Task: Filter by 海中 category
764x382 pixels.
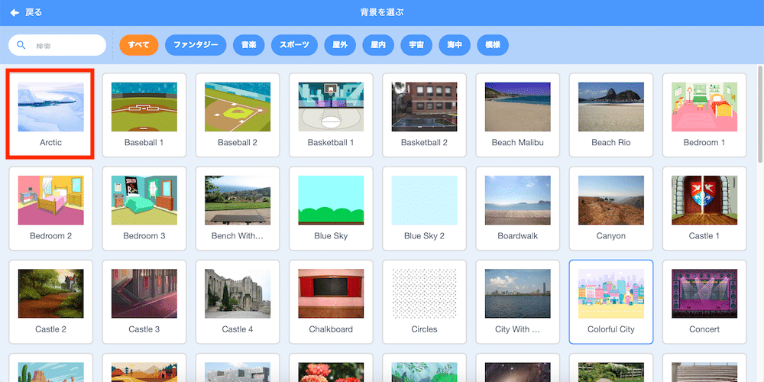Action: point(455,45)
